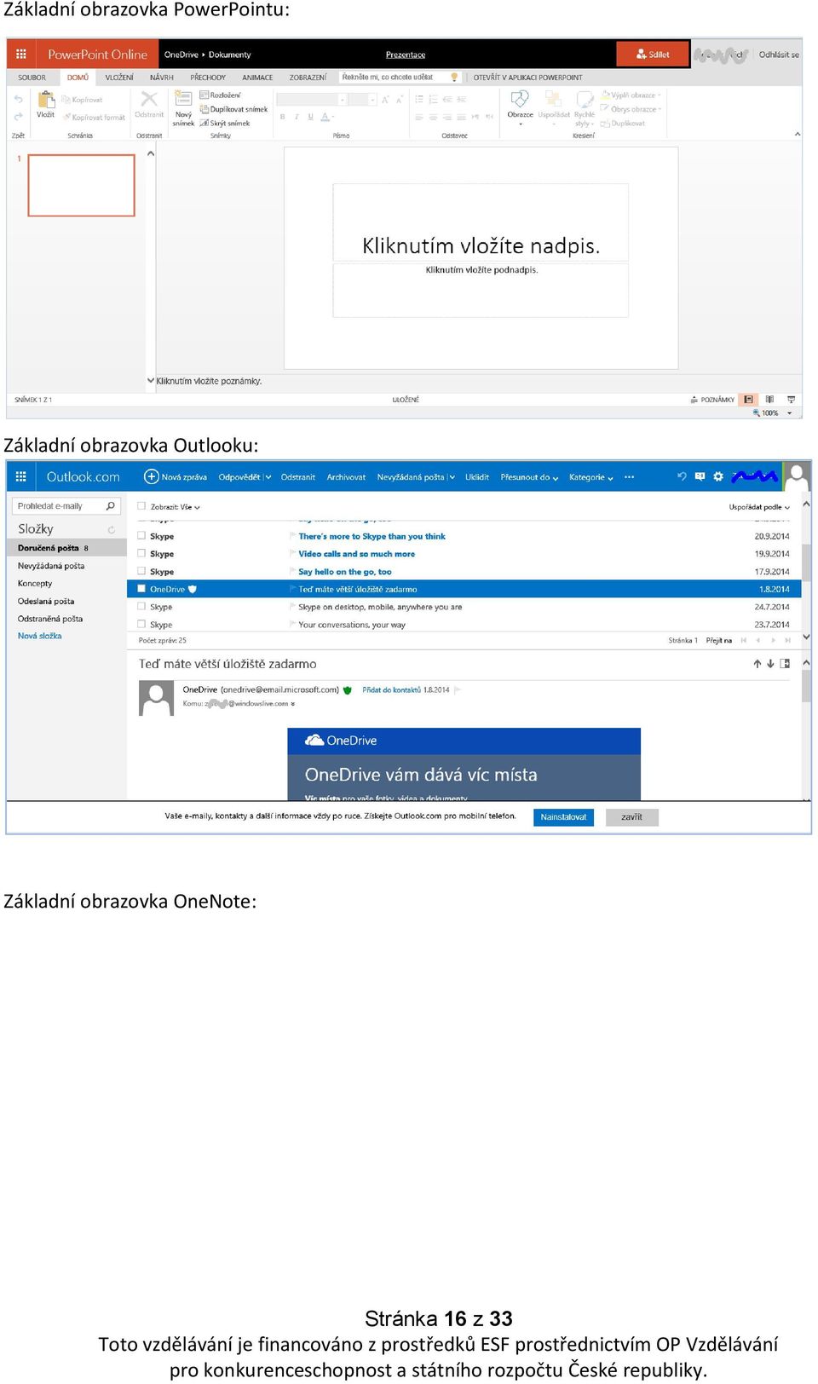
Task: Check the box for Skype 17.9.2014 email
Action: pyautogui.click(x=141, y=572)
